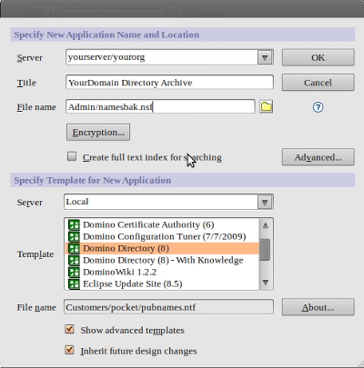The width and height of the screenshot is (364, 368).
Task: Click the Domino Directory (8) template icon
Action: coord(74,248)
